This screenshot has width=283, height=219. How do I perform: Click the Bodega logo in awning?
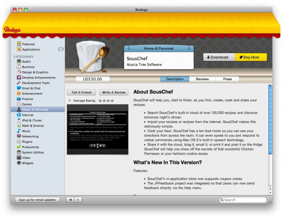point(12,30)
